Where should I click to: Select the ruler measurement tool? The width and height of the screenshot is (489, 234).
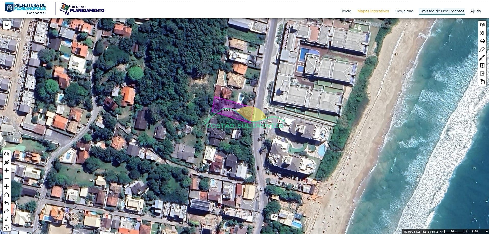pos(482,49)
